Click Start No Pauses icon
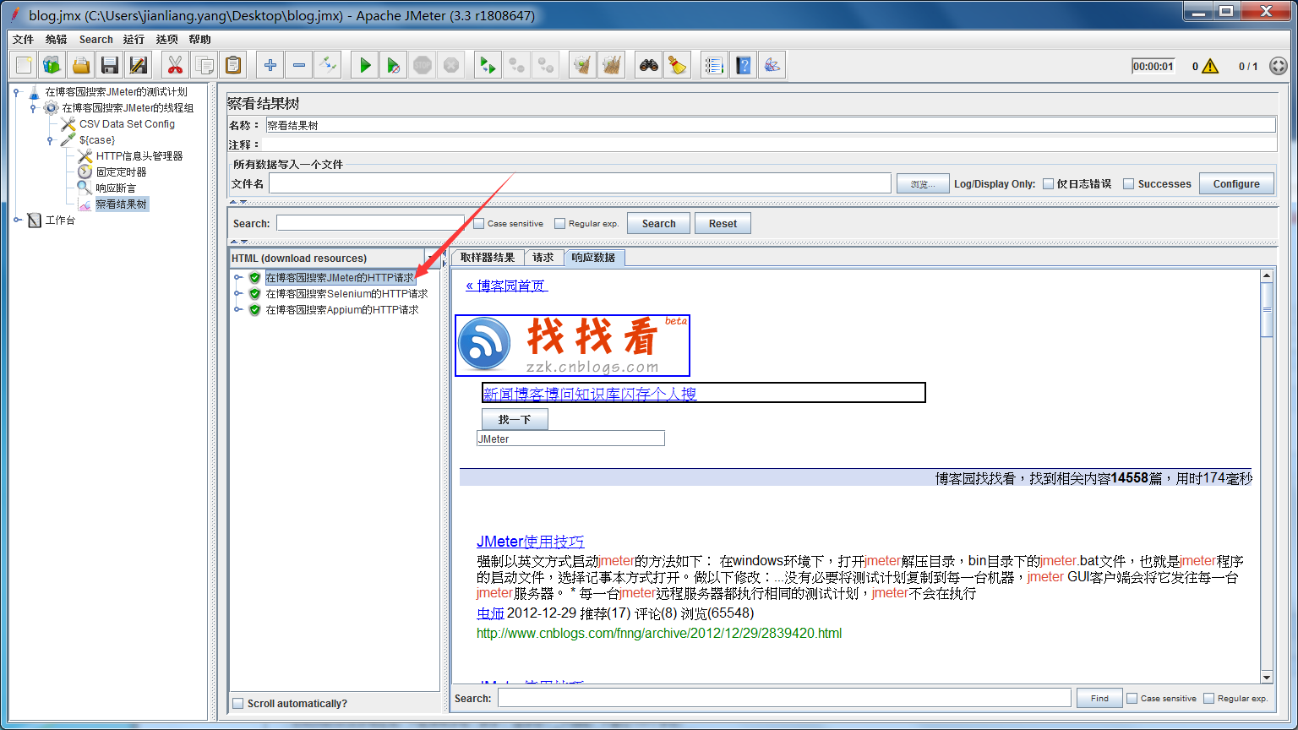1298x730 pixels. 394,65
